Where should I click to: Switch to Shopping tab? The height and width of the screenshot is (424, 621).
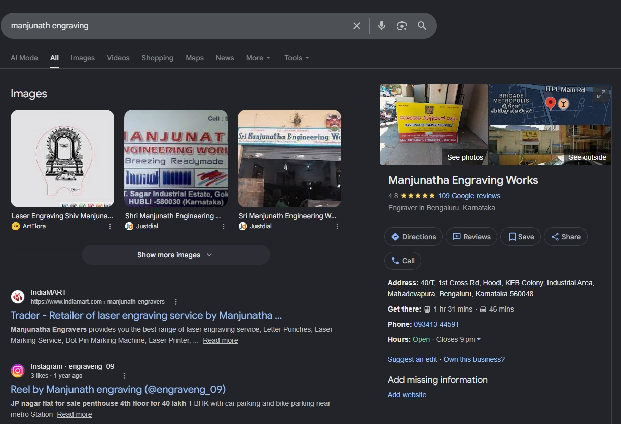tap(157, 58)
